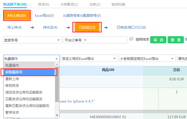Click the green 筛选 button
The image size is (187, 119).
[x=158, y=40]
